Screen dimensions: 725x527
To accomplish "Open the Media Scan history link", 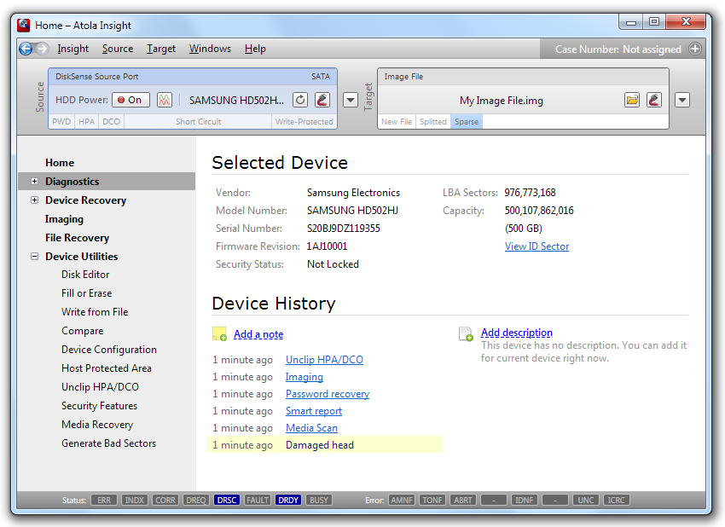I will (x=311, y=428).
